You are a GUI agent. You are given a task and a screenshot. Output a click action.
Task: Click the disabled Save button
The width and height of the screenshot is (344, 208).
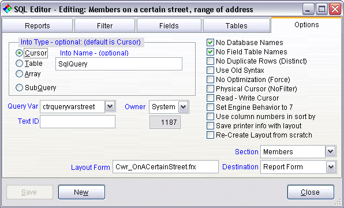pyautogui.click(x=29, y=192)
